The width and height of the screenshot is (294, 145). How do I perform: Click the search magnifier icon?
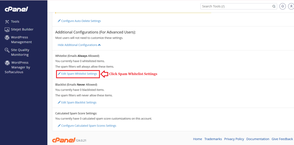(274, 6)
